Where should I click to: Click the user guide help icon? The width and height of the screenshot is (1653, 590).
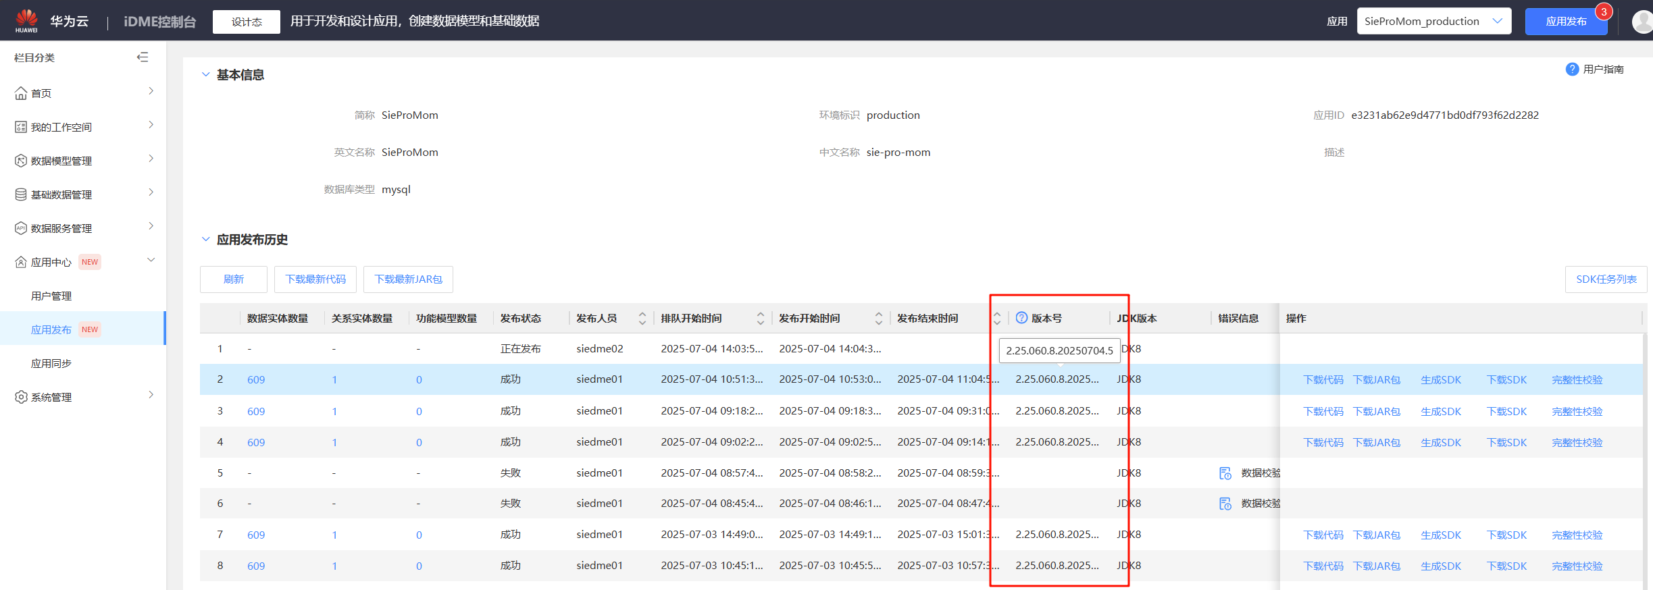[x=1572, y=70]
